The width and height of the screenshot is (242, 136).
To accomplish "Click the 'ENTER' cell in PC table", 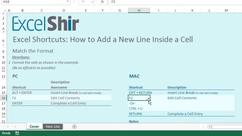I will point(17,103).
